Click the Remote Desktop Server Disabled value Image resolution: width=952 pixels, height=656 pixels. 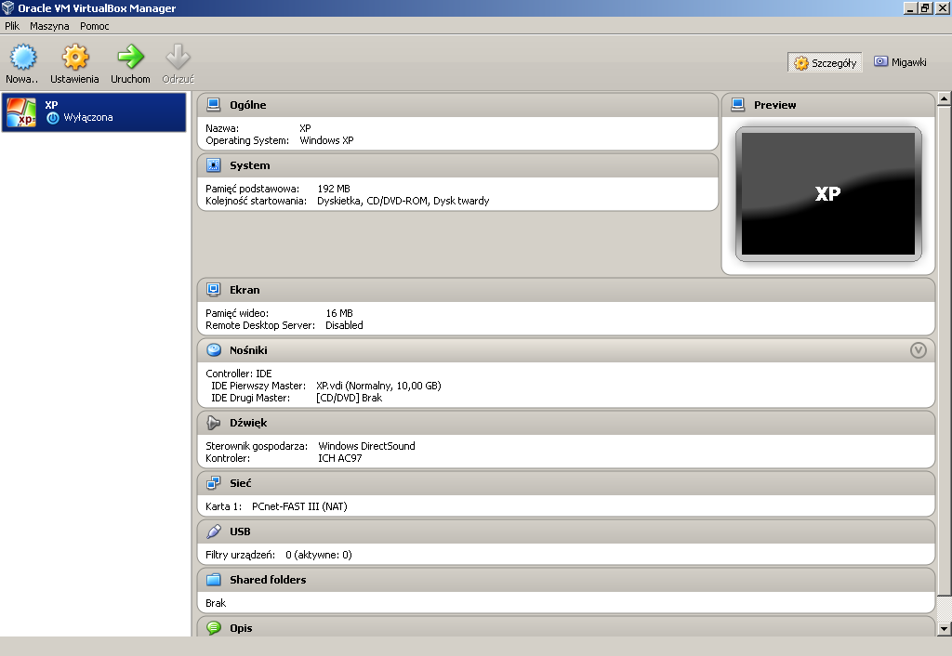(x=344, y=325)
